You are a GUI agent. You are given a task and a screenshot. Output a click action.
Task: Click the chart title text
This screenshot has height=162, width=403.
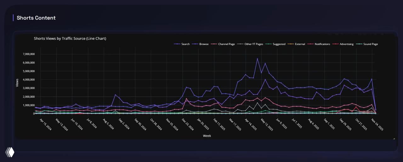click(70, 38)
